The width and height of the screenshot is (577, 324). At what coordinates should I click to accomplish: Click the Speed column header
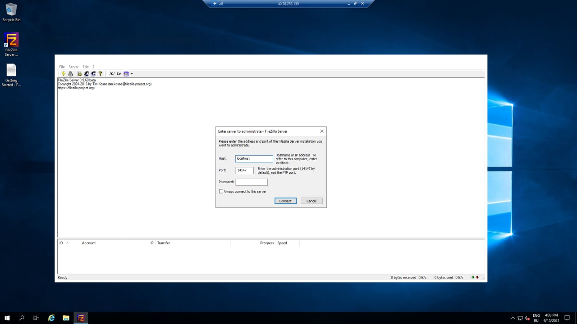point(288,243)
